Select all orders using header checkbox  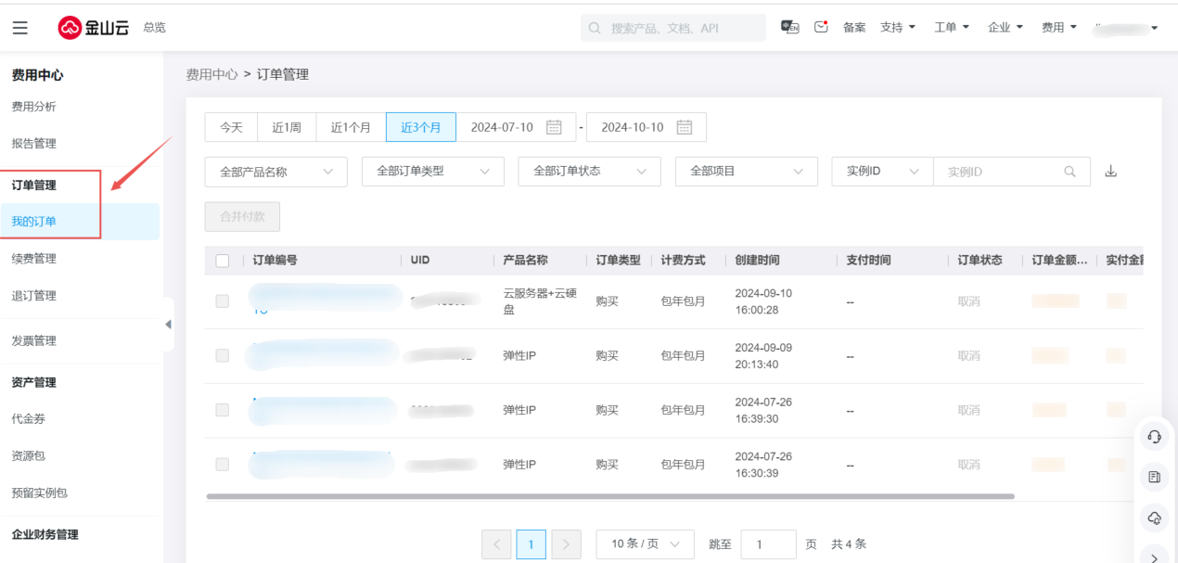223,261
